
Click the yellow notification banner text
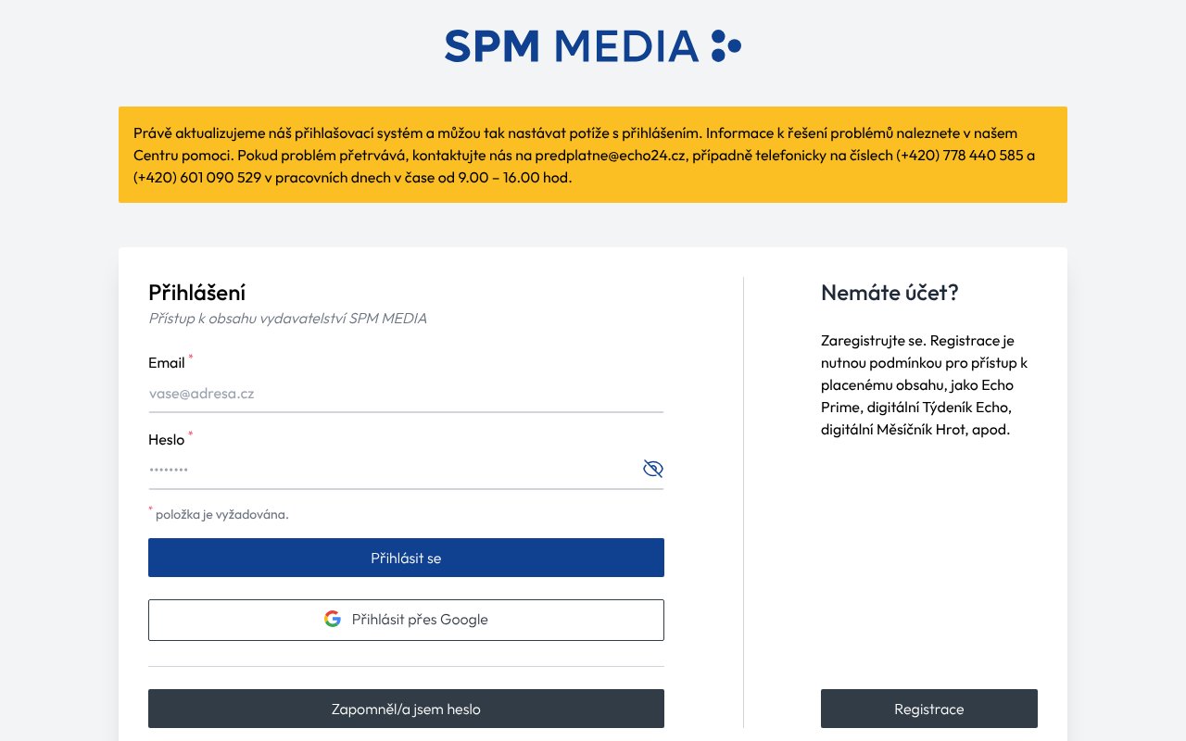(x=592, y=155)
